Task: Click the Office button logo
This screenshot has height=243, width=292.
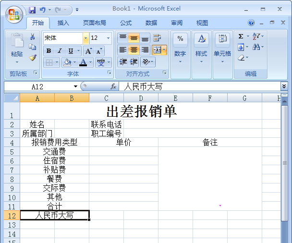Action: tap(14, 14)
